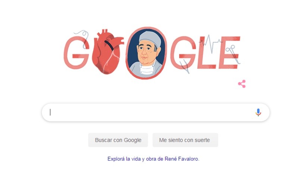Click René Favaloro's portrait in the doodle
306x172 pixels.
tap(146, 53)
